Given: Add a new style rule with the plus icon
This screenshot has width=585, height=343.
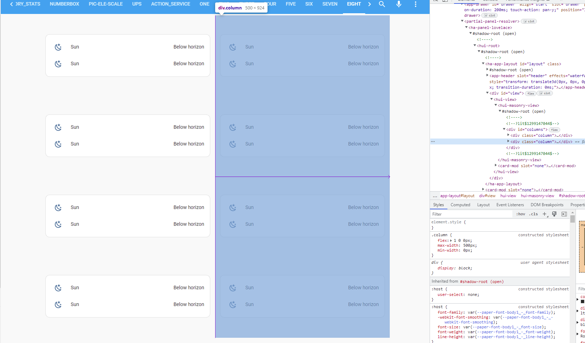Looking at the screenshot, I should (x=544, y=214).
